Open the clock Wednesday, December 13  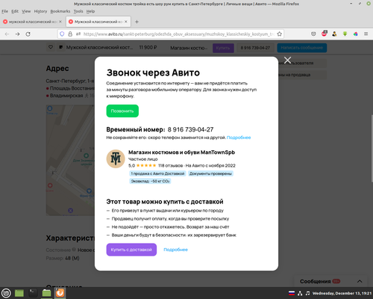342,293
